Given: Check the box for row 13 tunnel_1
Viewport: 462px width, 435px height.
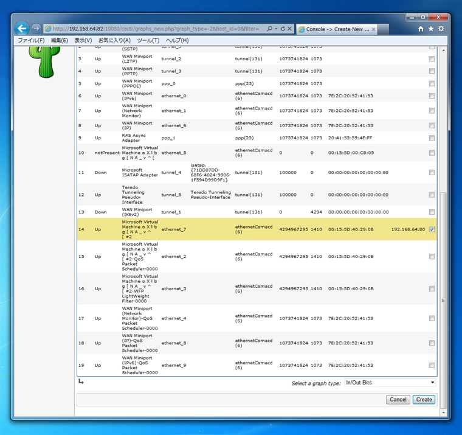Looking at the screenshot, I should click(x=432, y=212).
